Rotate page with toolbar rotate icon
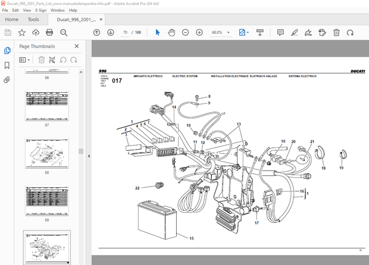Screen dimensions: 369x265 point(350,33)
